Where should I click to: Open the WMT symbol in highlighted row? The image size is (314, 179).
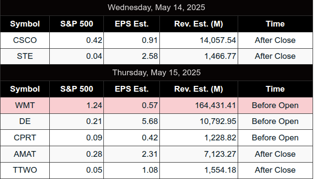[x=25, y=105]
